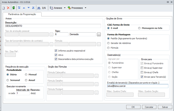Open Fórmula Cabeçalho lookup button
Screen dimensions: 174x111
pyautogui.click(x=96, y=76)
